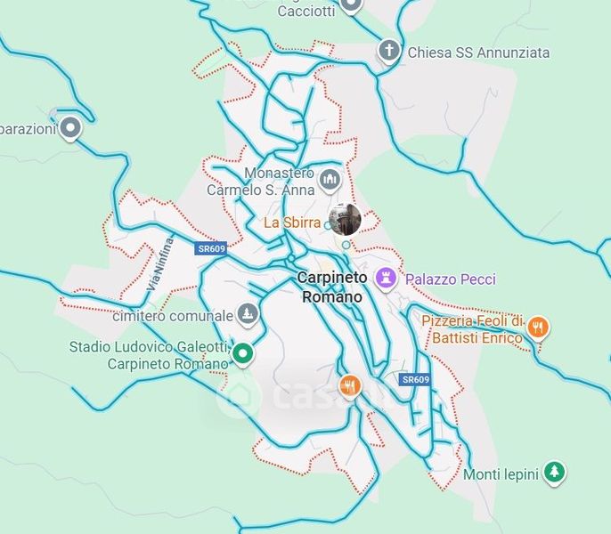Open the Palazzo Pecci castle pin
611x534 pixels.
(386, 278)
